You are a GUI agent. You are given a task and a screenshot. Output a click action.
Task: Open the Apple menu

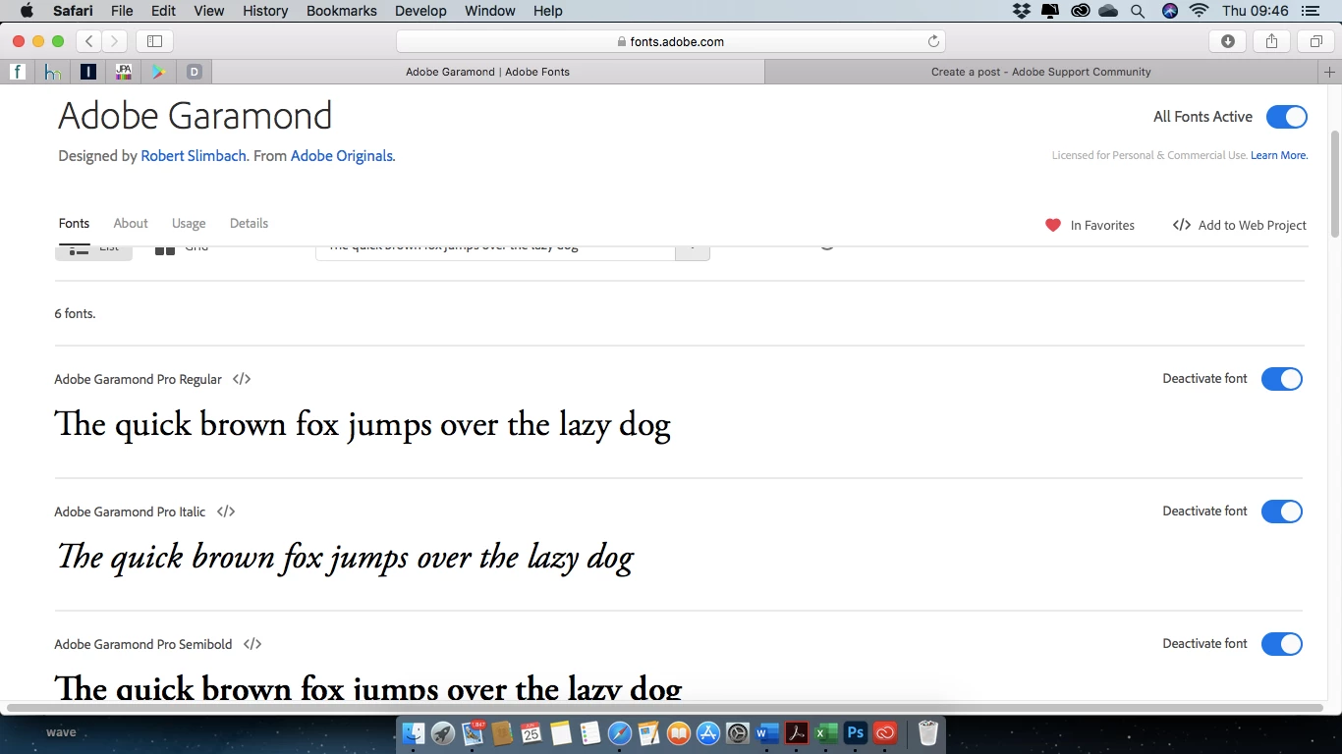click(x=27, y=11)
